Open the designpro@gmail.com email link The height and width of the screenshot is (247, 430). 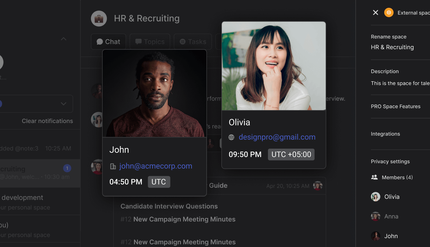point(277,137)
